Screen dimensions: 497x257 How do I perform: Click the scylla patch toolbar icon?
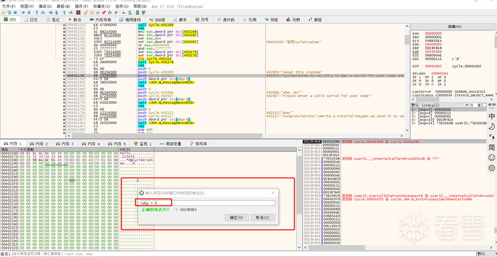[x=78, y=13]
